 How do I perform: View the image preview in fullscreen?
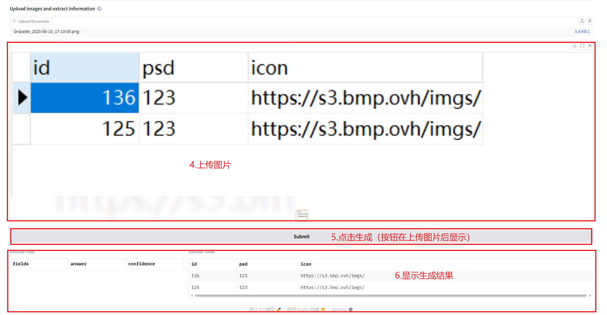point(582,45)
